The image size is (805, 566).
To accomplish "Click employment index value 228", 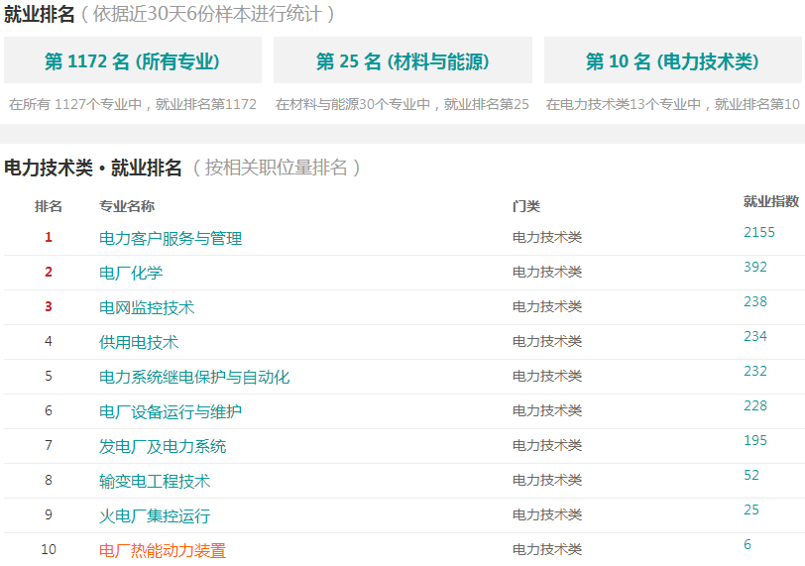I will 755,405.
